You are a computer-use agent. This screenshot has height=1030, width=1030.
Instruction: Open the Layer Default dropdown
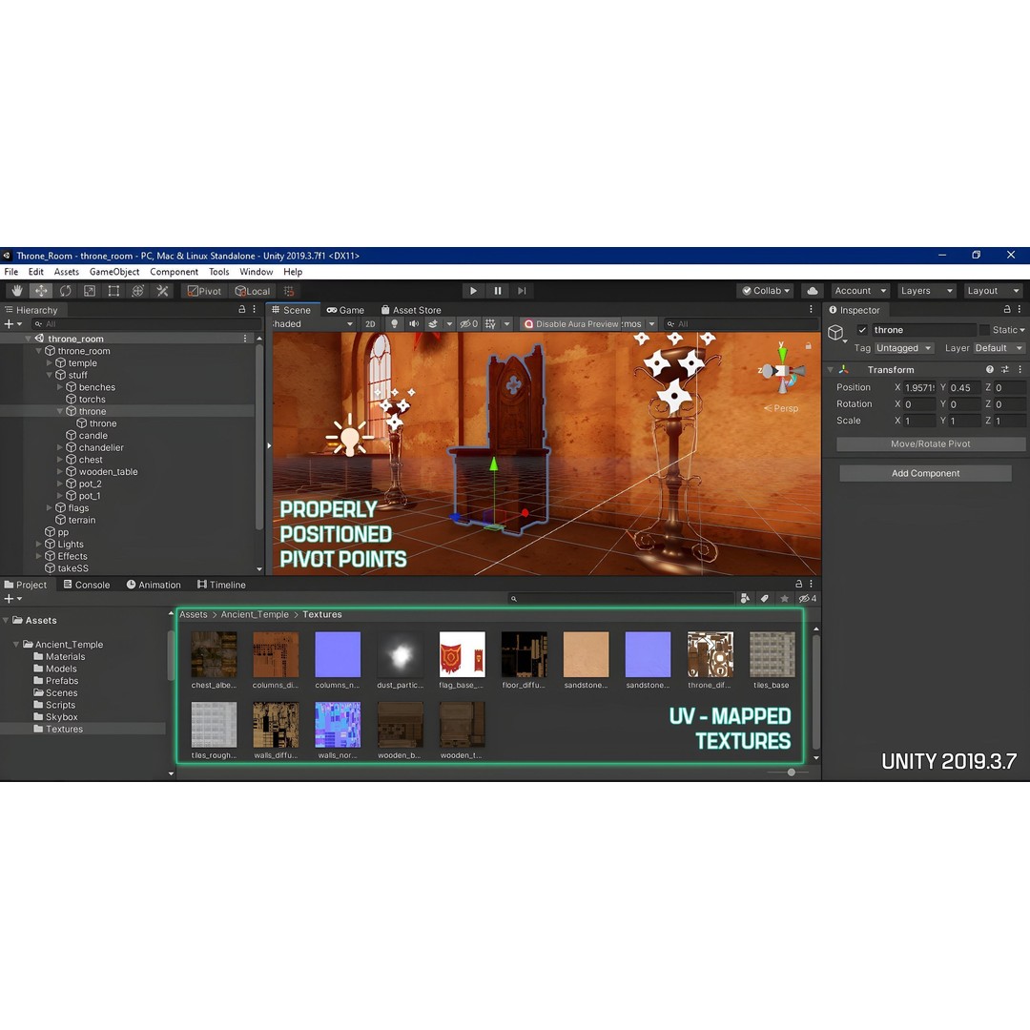[999, 348]
